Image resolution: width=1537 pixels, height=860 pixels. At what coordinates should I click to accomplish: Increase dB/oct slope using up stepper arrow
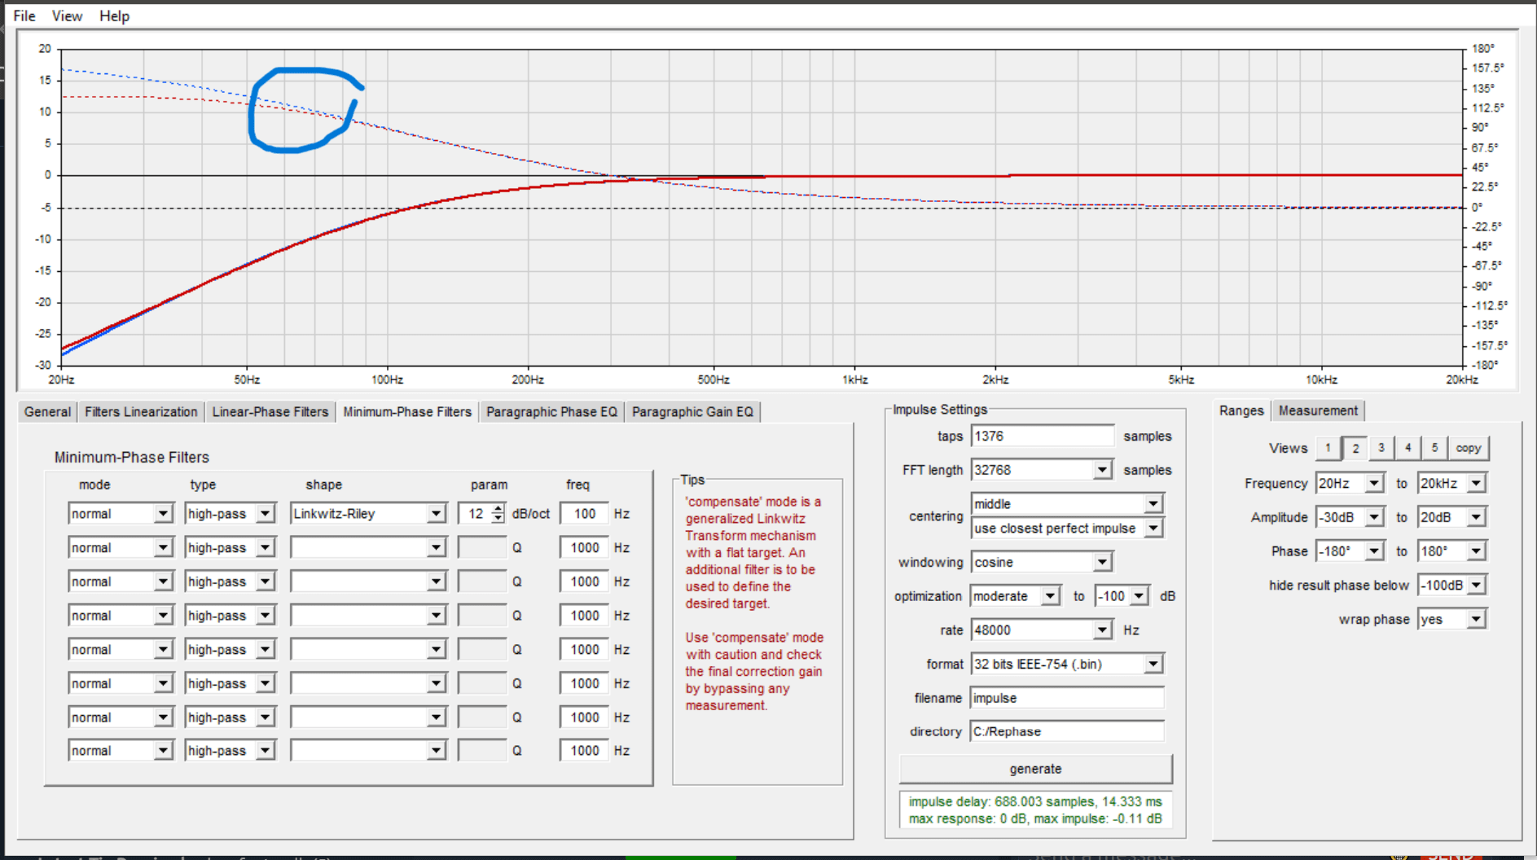pyautogui.click(x=498, y=509)
